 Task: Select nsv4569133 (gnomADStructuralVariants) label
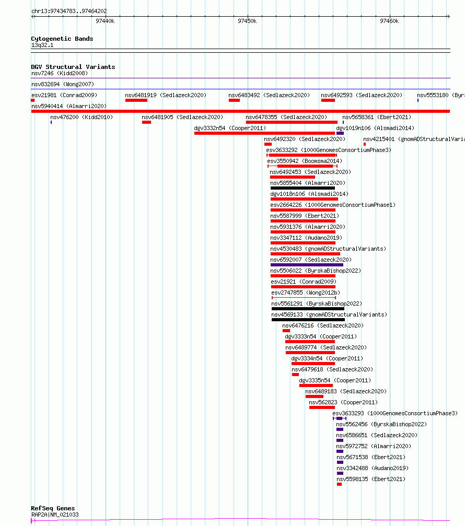pos(329,314)
